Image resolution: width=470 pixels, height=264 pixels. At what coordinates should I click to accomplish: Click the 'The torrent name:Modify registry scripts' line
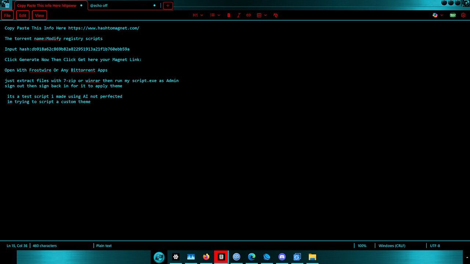(54, 38)
